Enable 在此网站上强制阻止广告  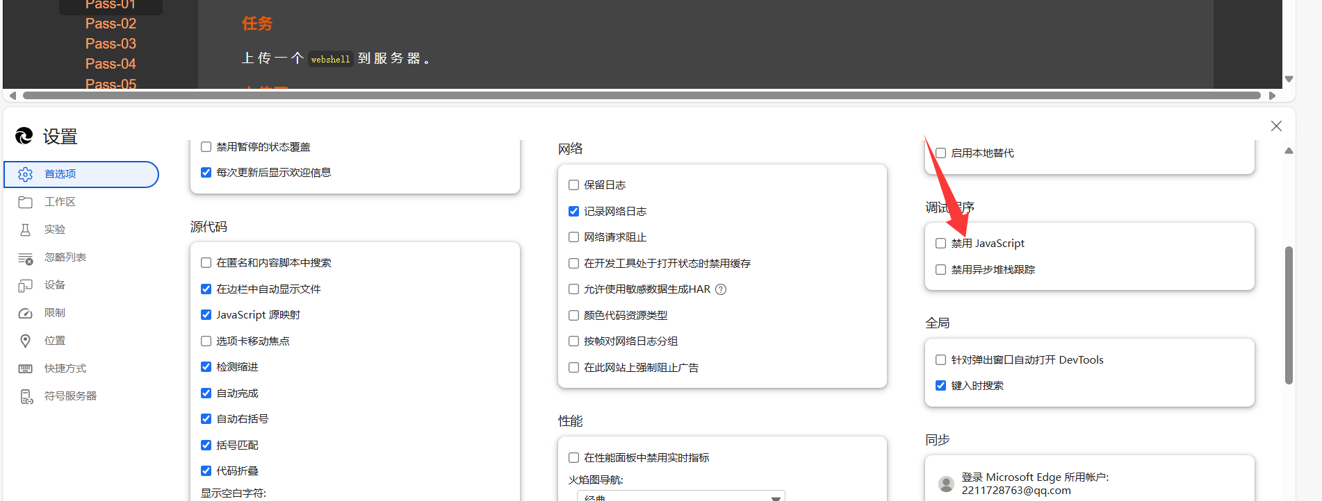coord(573,368)
